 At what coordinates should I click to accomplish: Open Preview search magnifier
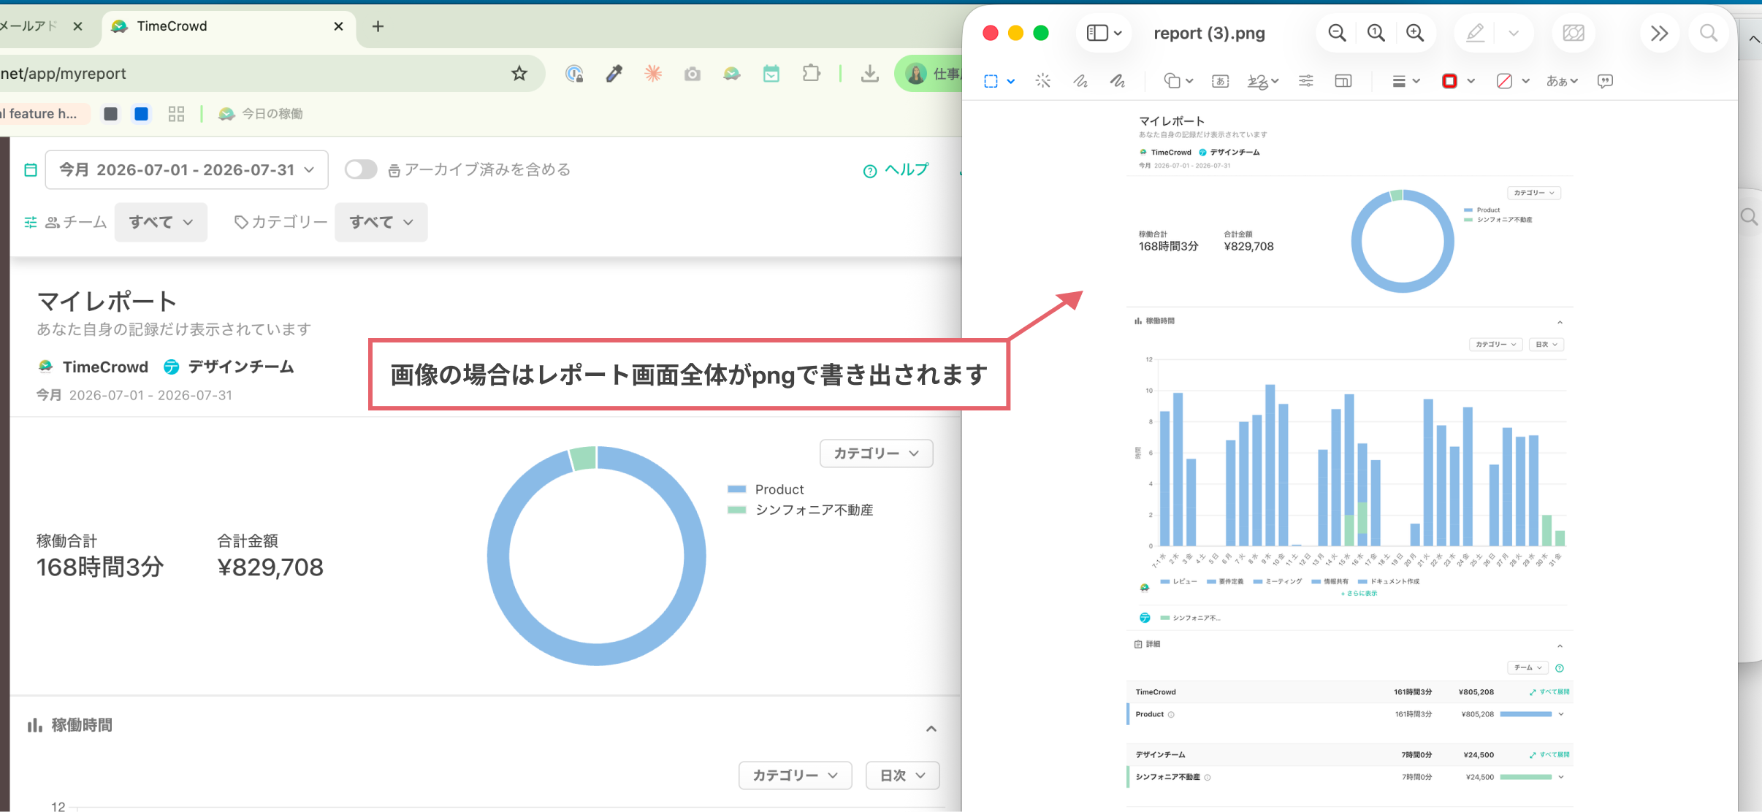coord(1709,33)
